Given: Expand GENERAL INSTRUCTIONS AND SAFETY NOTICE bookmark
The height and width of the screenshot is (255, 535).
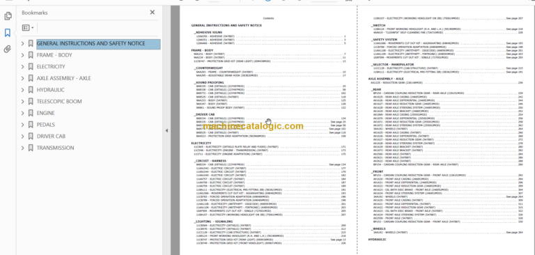Looking at the screenshot, I should click(23, 44).
